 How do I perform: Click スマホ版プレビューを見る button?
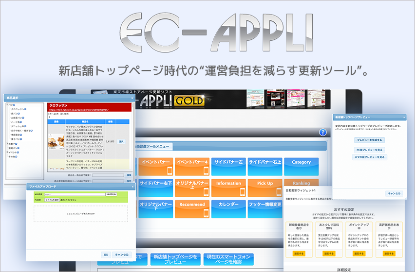point(369,157)
